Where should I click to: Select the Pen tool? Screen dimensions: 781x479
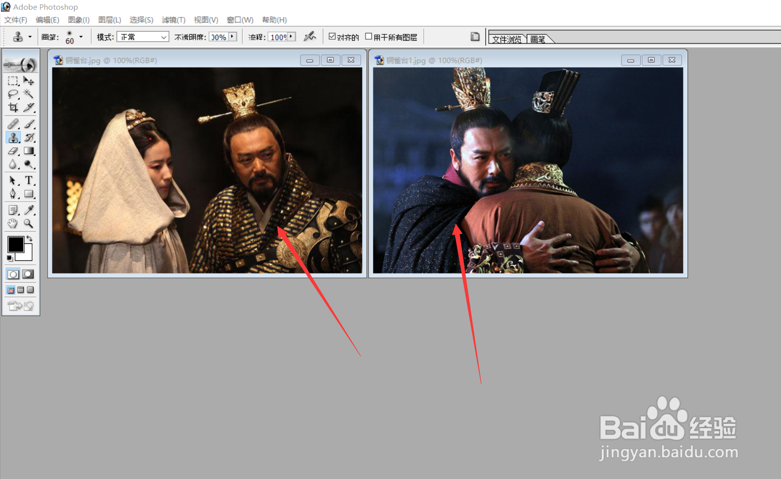tap(13, 194)
